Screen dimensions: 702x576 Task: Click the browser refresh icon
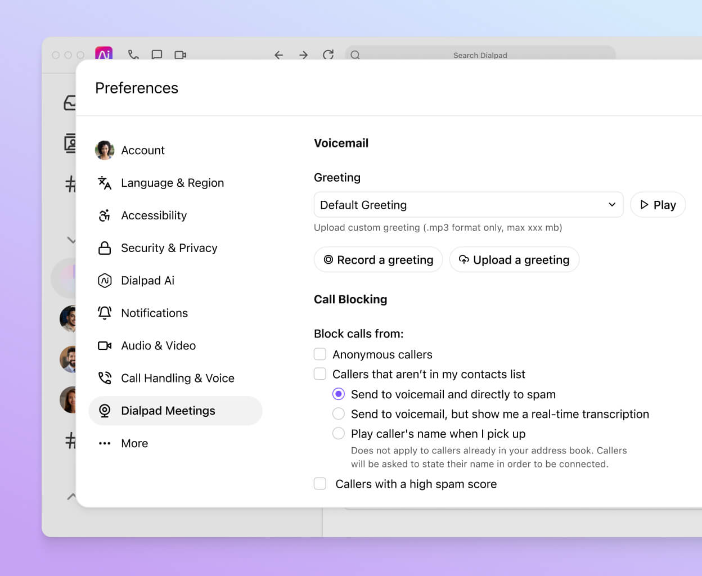coord(328,55)
